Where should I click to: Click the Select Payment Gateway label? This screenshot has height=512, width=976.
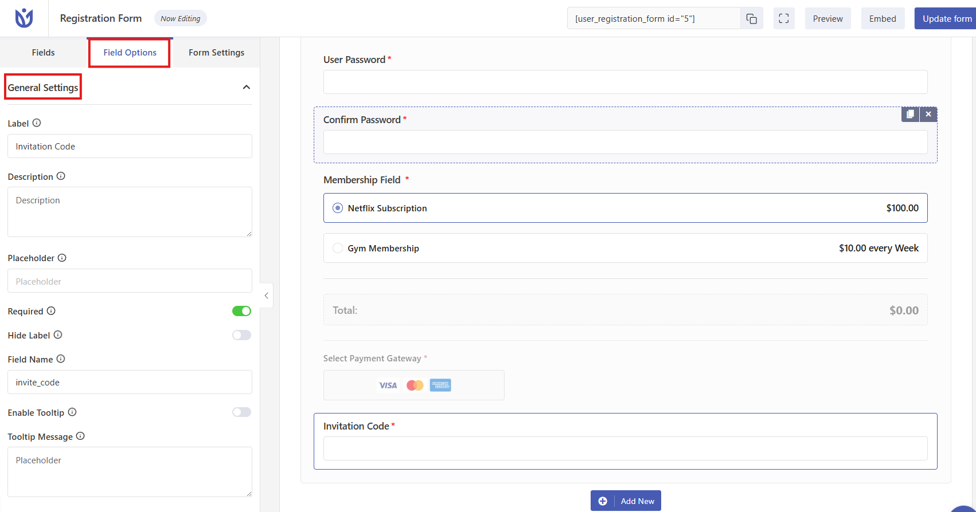tap(372, 358)
